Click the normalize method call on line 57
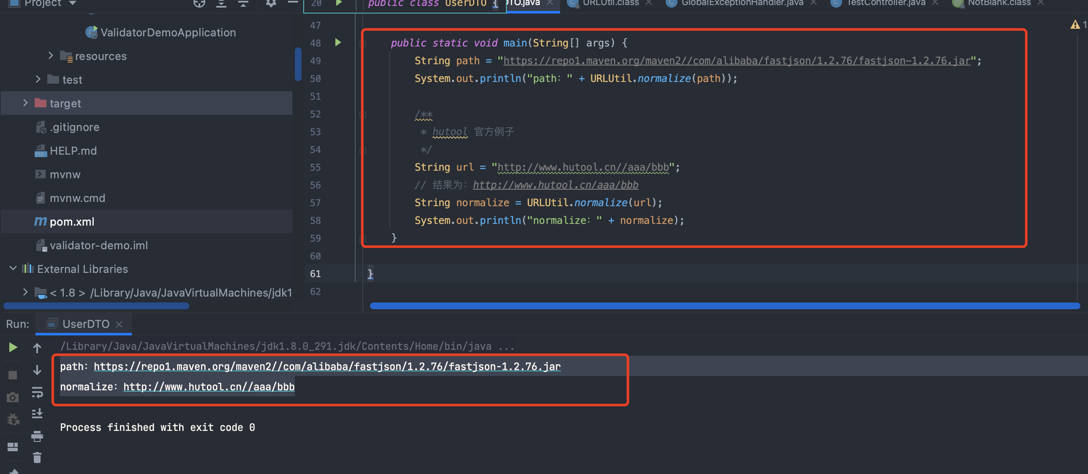This screenshot has width=1088, height=474. click(x=601, y=203)
